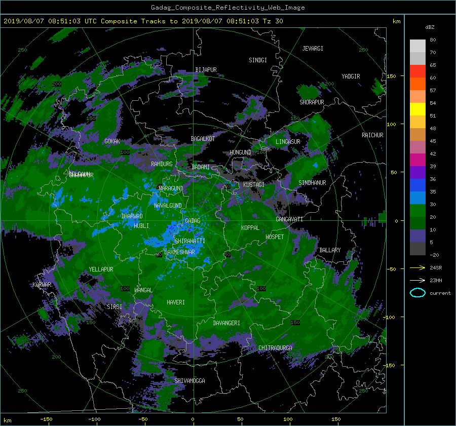Viewport: 456px width, 426px height.
Task: Click the HOSPET city label
Action: [275, 237]
